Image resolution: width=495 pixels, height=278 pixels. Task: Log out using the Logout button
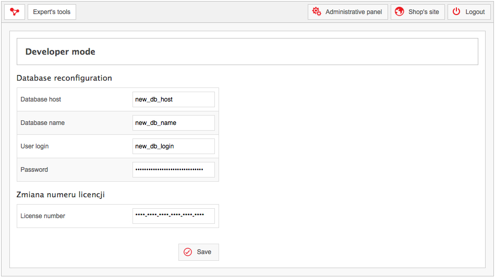(469, 12)
